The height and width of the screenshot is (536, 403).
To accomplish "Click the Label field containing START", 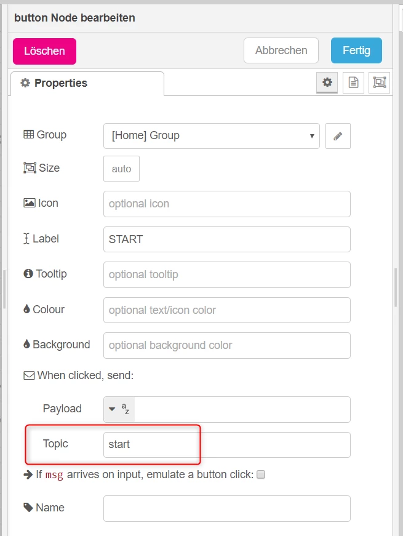I will pos(227,239).
